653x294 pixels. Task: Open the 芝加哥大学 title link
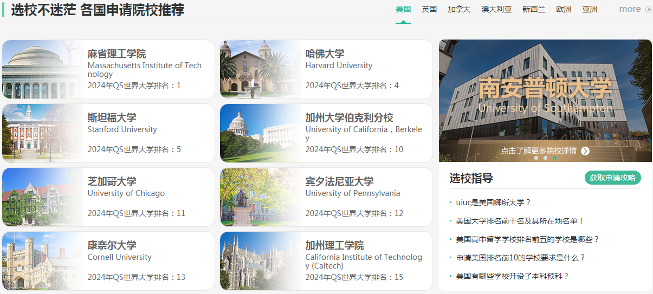pyautogui.click(x=112, y=182)
